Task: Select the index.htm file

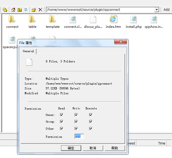Action: point(113,19)
